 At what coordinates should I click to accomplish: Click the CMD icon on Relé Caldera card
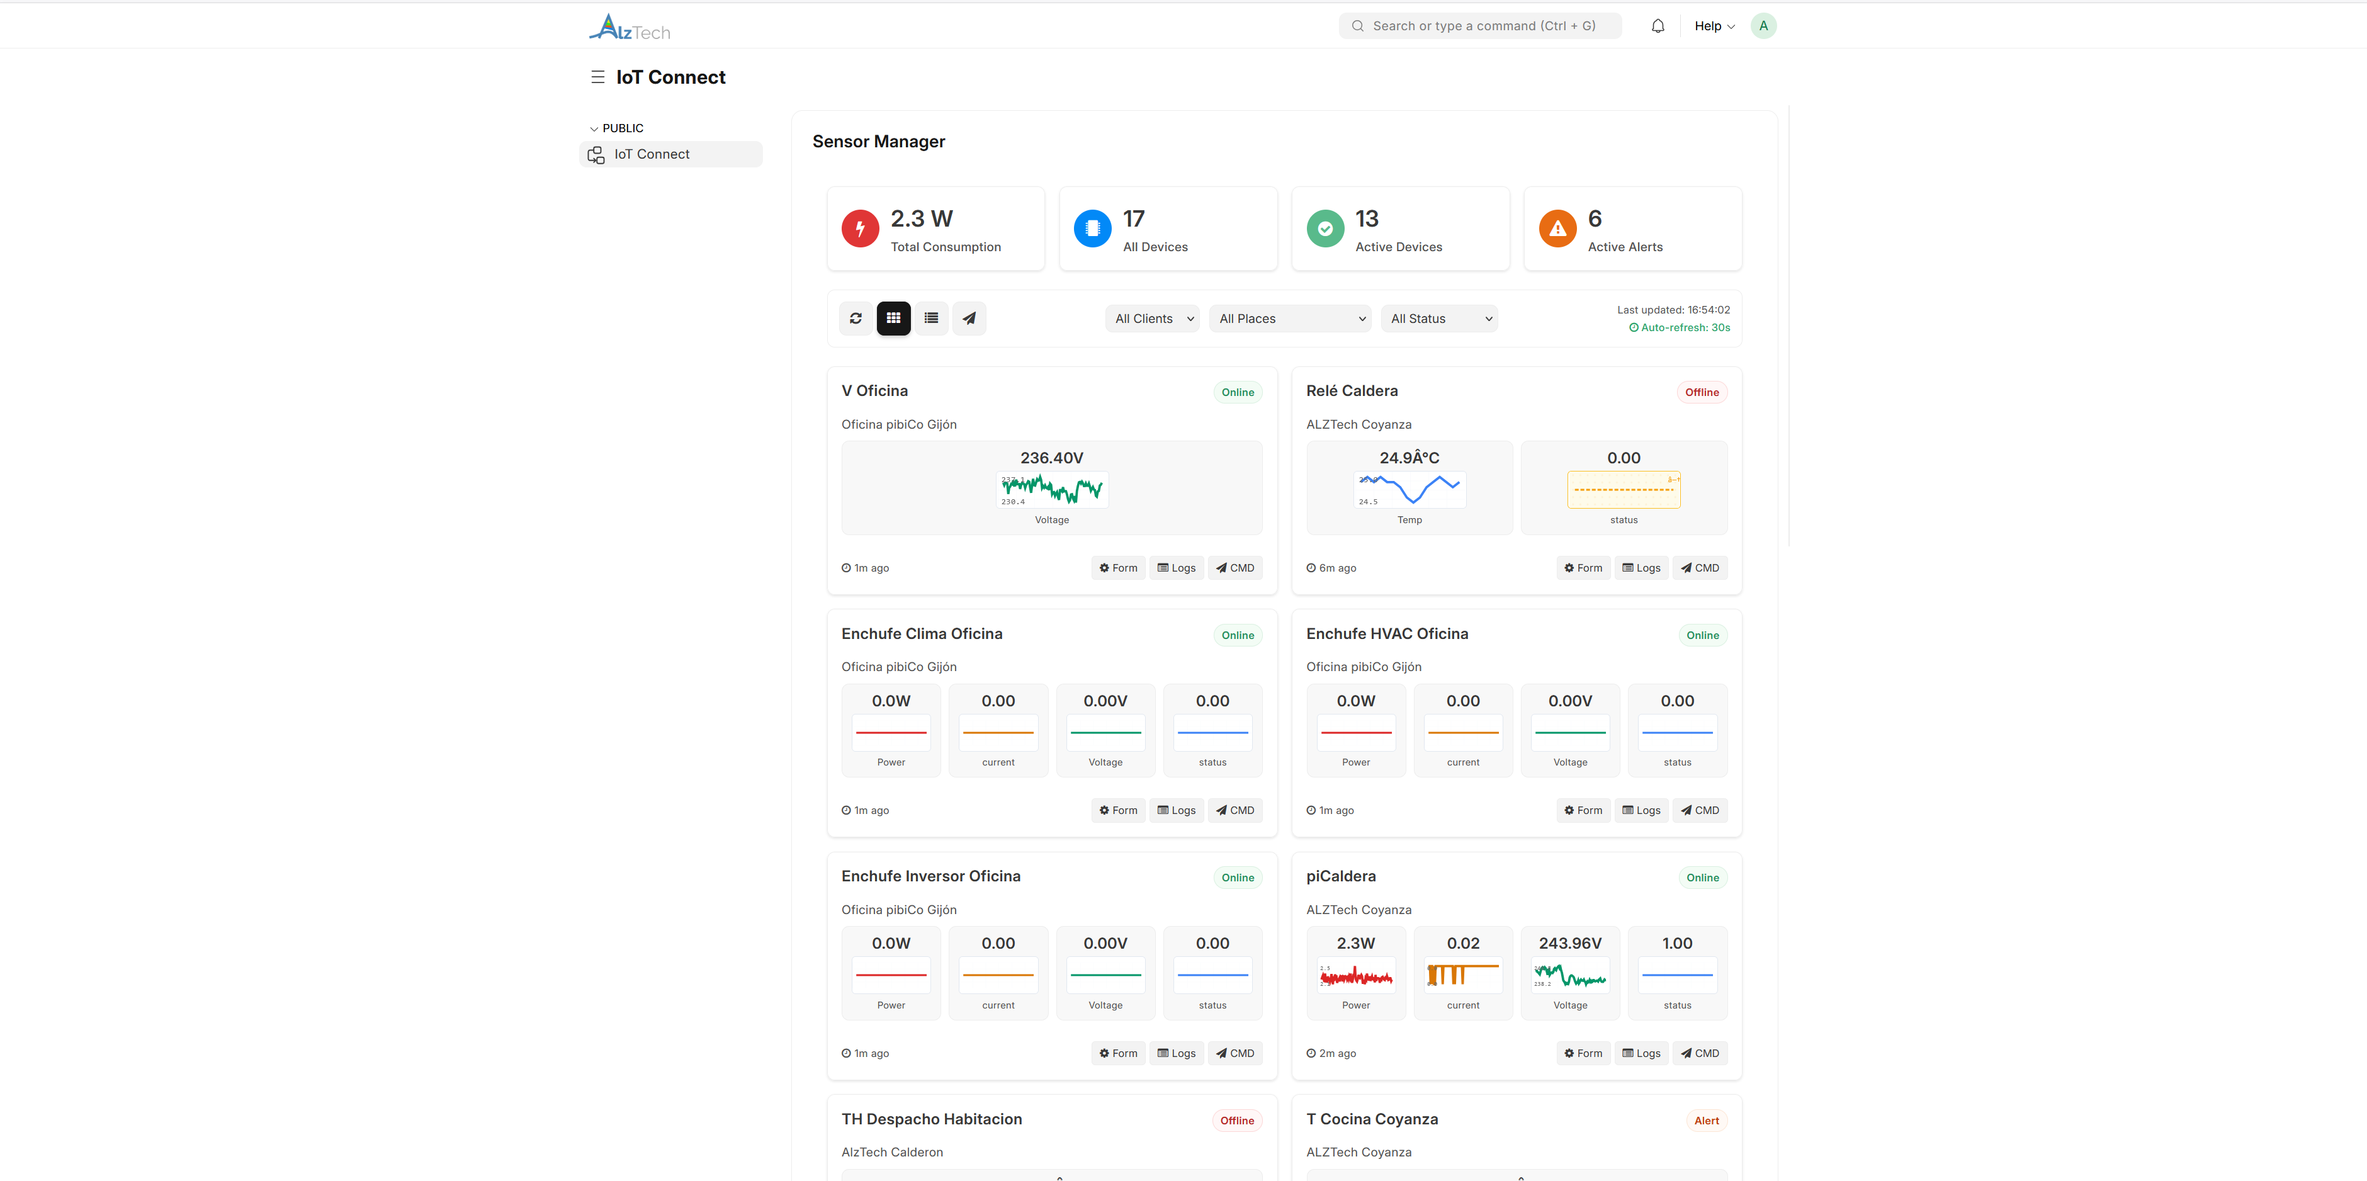1687,567
